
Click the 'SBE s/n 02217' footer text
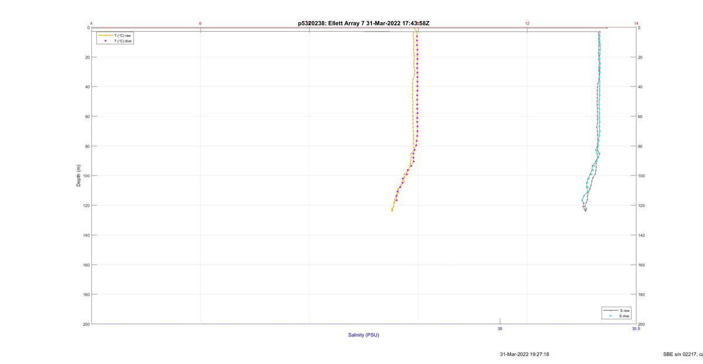680,354
